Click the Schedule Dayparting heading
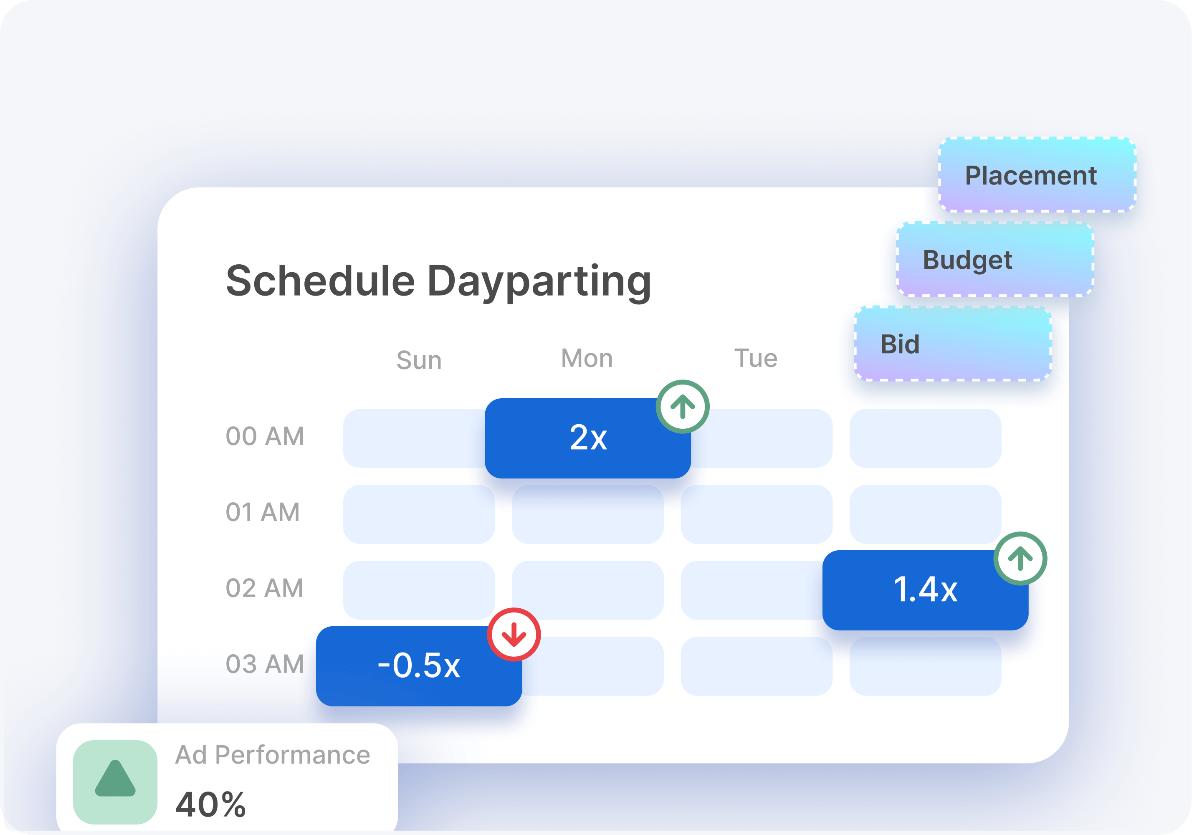The image size is (1192, 835). tap(438, 281)
